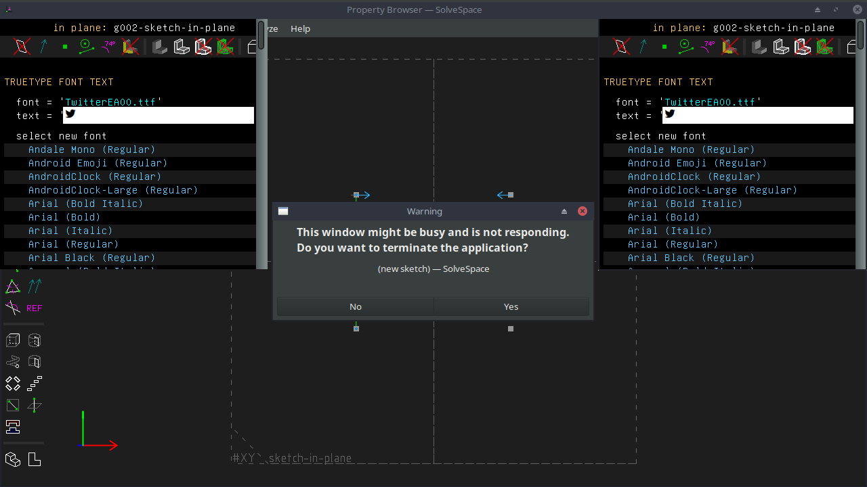Create a new Revolve group
Viewport: 867px width, 487px height.
35,362
